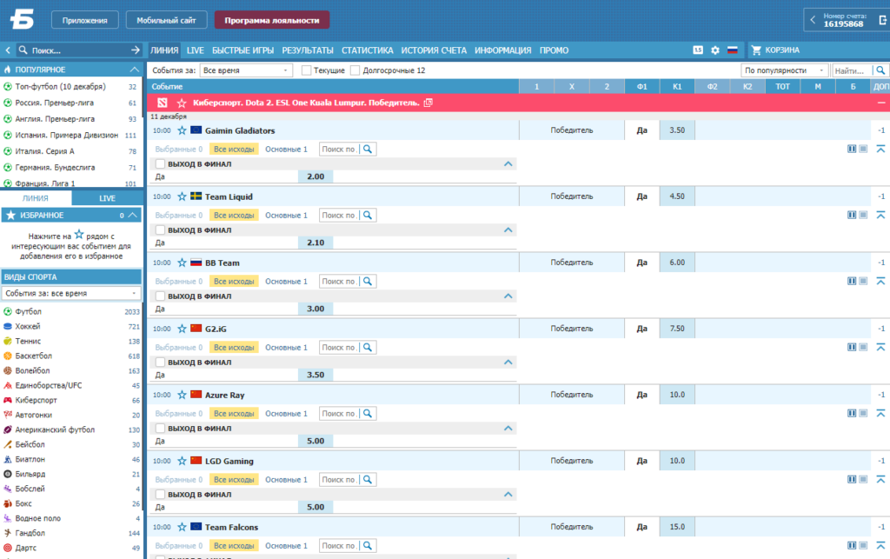Collapse ВЫХОД В ФИНАЛ under BB Team

coord(508,296)
